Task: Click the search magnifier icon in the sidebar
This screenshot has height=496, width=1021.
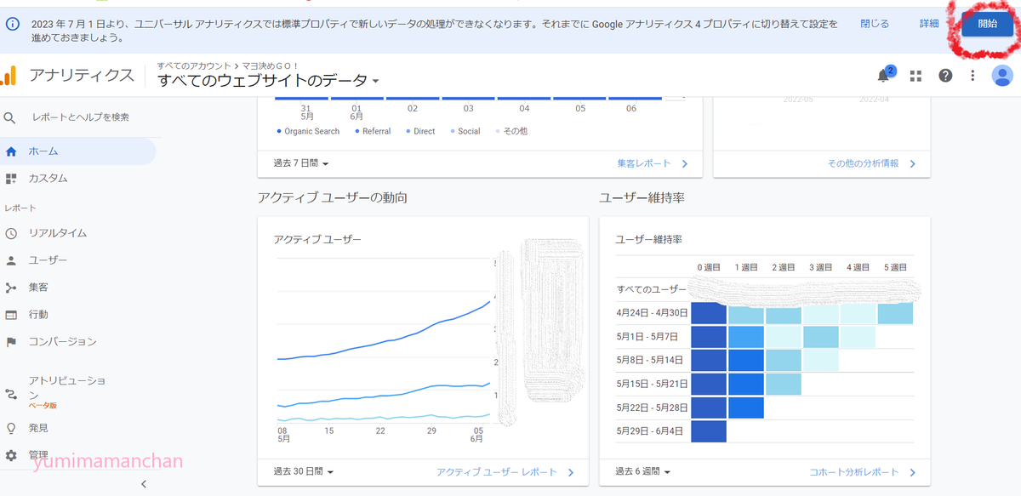Action: coord(10,117)
